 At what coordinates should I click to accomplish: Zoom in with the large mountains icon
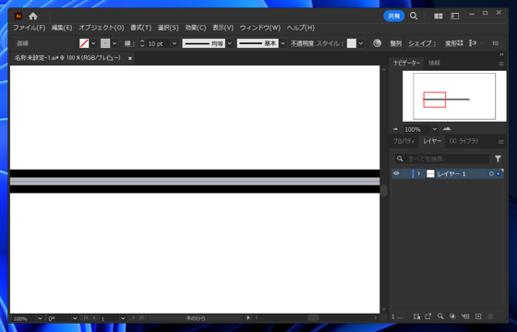[x=447, y=128]
